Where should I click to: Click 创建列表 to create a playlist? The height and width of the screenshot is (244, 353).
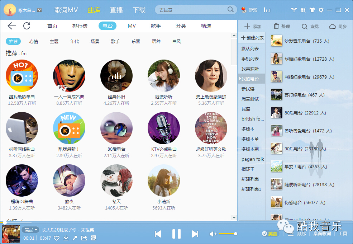(x=252, y=38)
